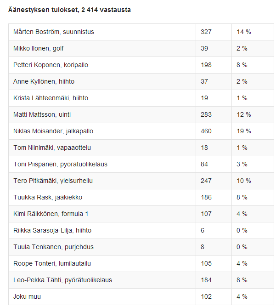Select Tuula Tenkanen, purjehdus entry
The image size is (276, 307).
point(141,247)
